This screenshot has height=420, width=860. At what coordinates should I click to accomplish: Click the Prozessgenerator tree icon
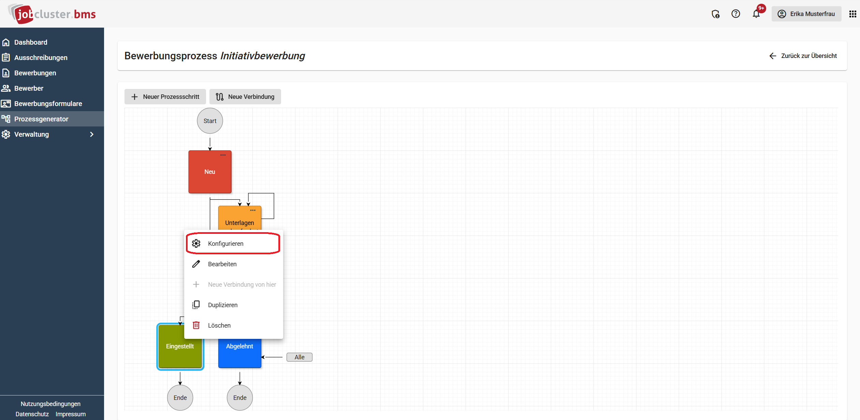(x=6, y=119)
